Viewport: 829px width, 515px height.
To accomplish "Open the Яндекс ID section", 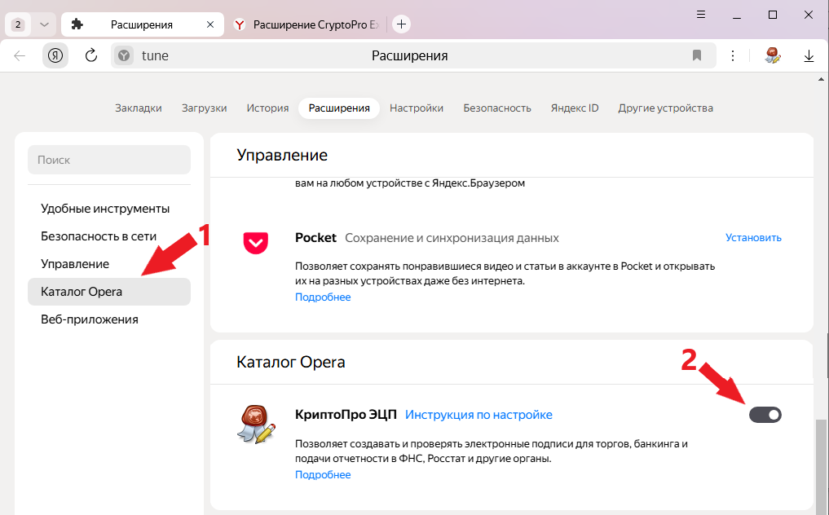I will tap(575, 108).
